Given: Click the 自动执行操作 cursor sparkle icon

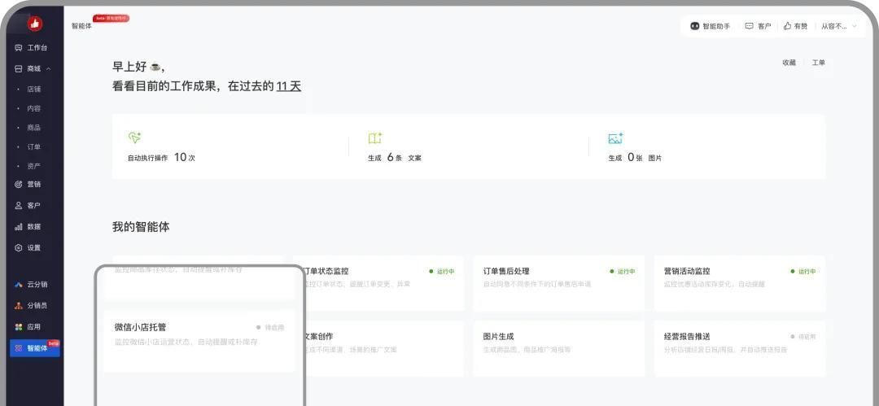Looking at the screenshot, I should click(x=134, y=138).
